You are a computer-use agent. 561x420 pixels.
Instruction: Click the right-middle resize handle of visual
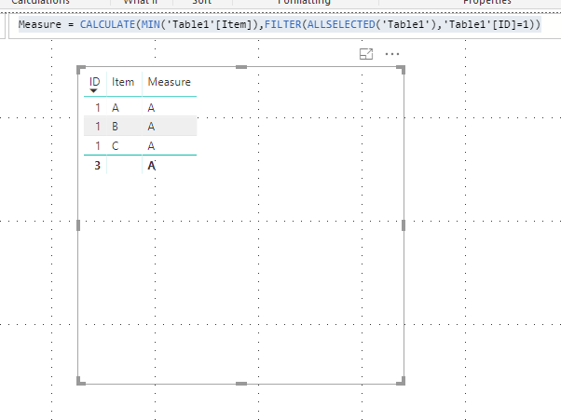[404, 225]
